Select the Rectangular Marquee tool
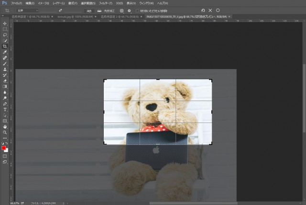Viewport: 306px width, 205px height. point(5,29)
